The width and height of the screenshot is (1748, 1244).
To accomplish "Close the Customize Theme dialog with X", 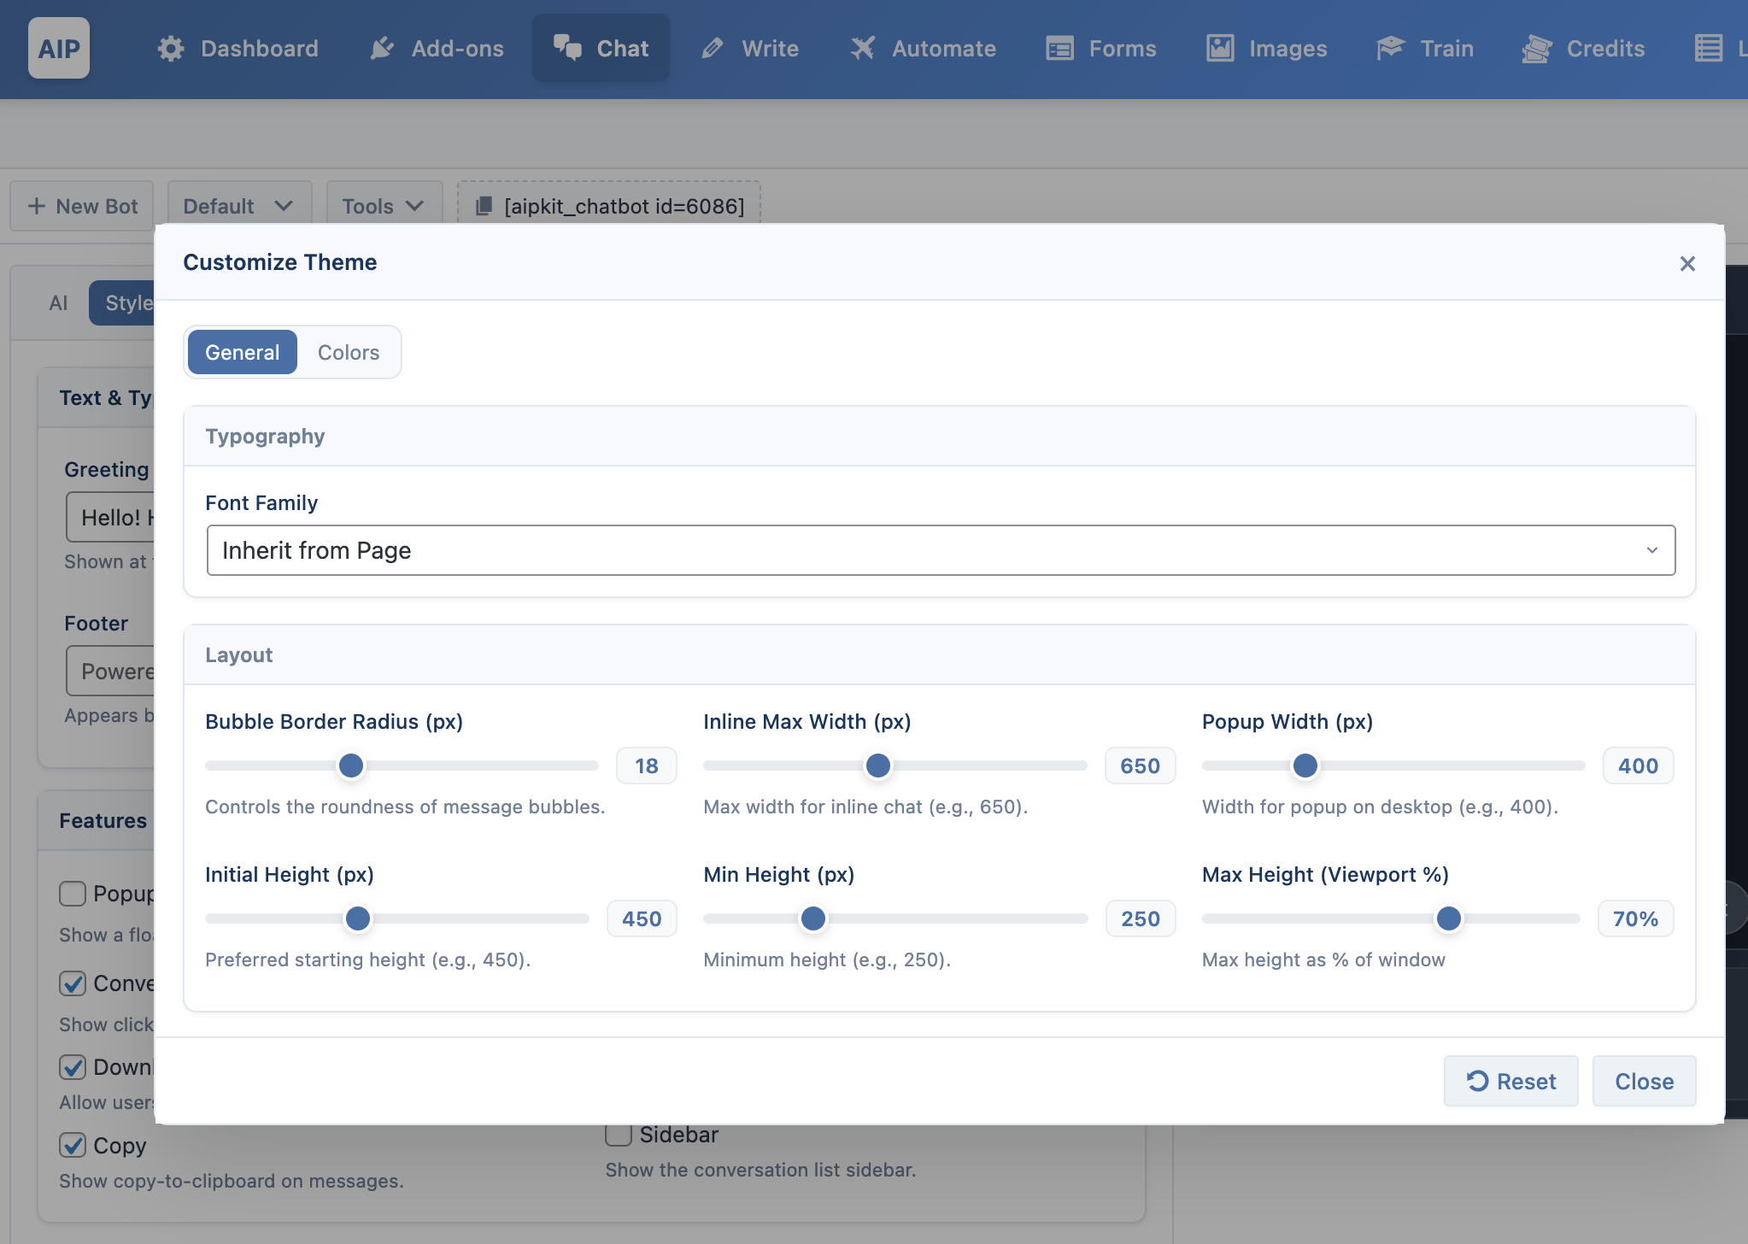I will click(x=1687, y=263).
